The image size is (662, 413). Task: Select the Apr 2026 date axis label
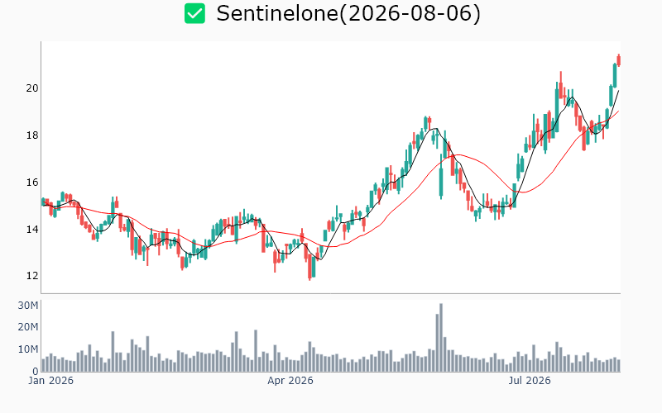[290, 381]
